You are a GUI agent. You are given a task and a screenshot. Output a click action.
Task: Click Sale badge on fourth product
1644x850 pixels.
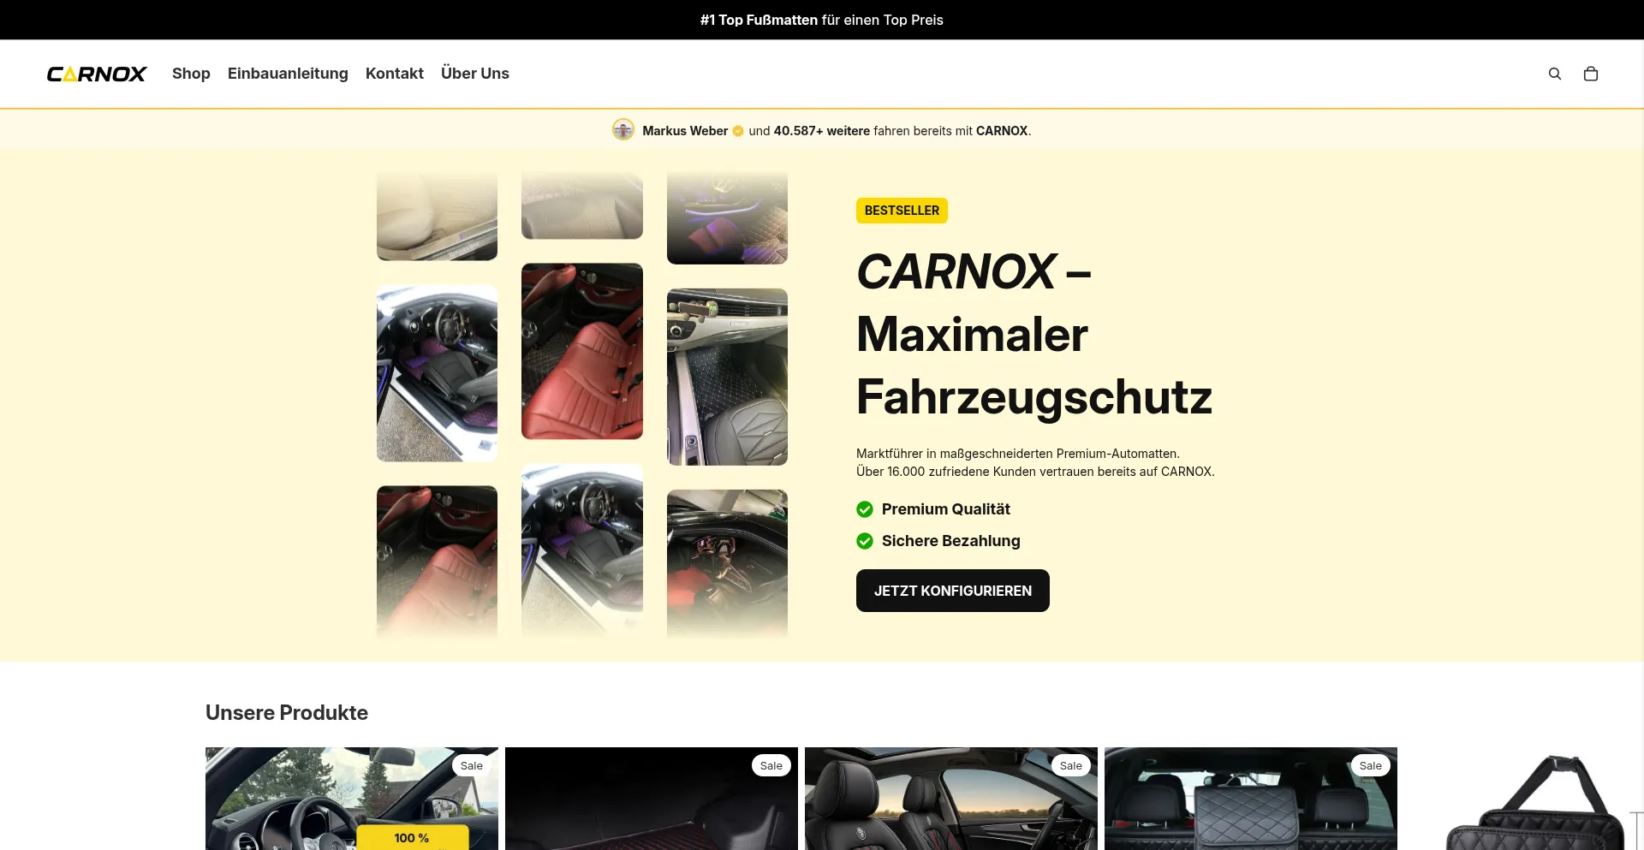coord(1371,765)
